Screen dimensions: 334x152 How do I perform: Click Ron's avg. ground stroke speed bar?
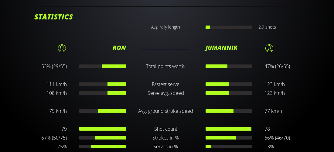[103, 111]
